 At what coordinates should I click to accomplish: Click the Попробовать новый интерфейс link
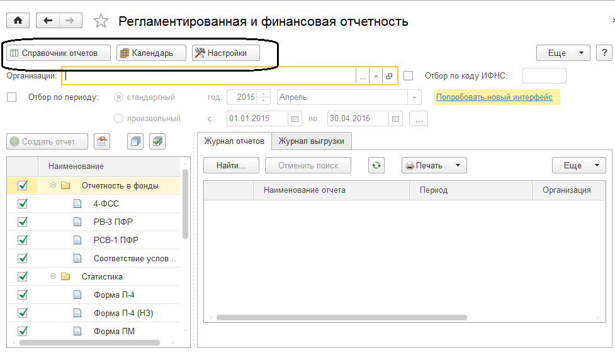(x=494, y=97)
